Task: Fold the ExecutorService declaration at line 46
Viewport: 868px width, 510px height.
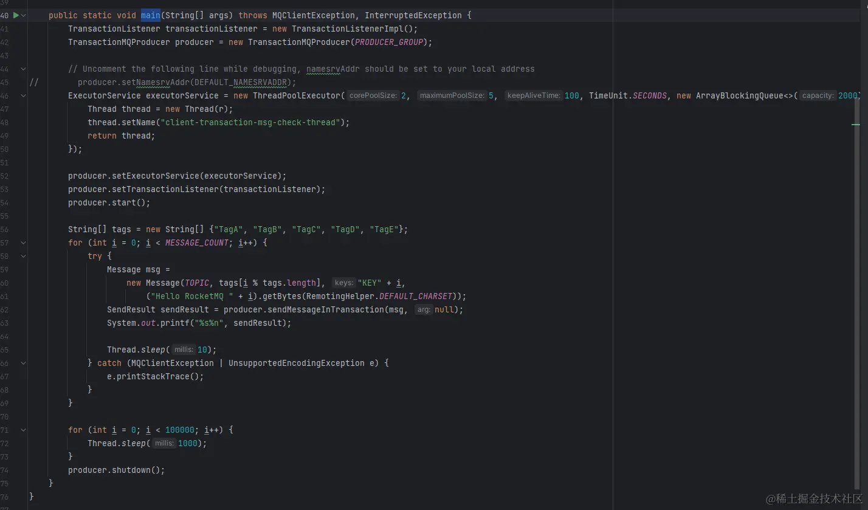Action: tap(24, 95)
